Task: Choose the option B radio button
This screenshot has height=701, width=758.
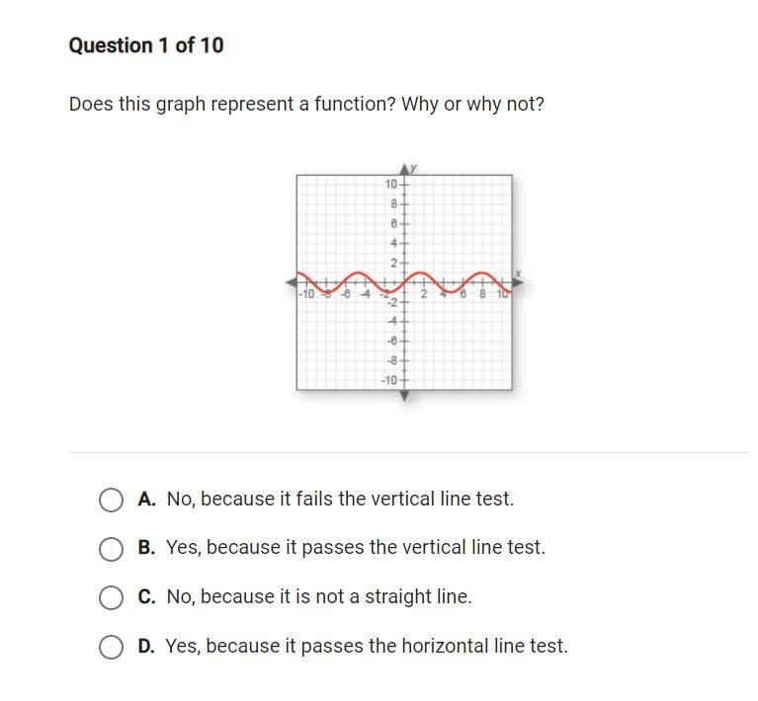Action: [112, 548]
